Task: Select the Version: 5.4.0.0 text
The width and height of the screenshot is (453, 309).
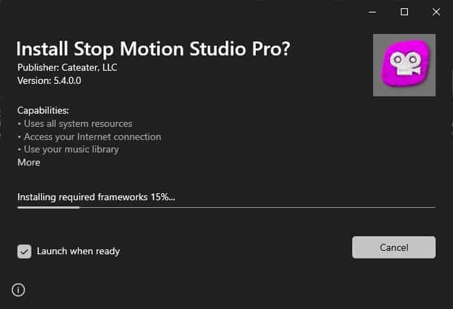Action: [49, 80]
